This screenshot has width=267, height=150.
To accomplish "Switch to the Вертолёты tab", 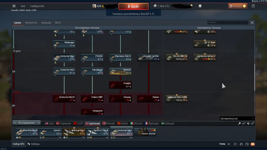I will (31, 22).
